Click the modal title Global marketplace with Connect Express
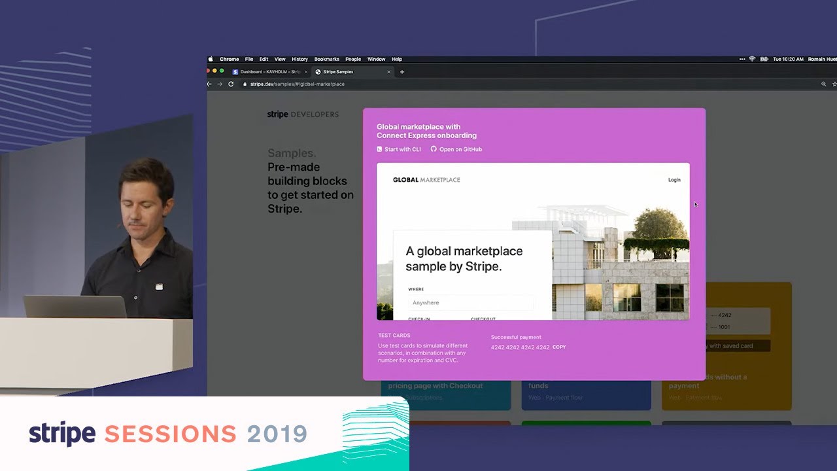The width and height of the screenshot is (837, 471). click(x=426, y=131)
